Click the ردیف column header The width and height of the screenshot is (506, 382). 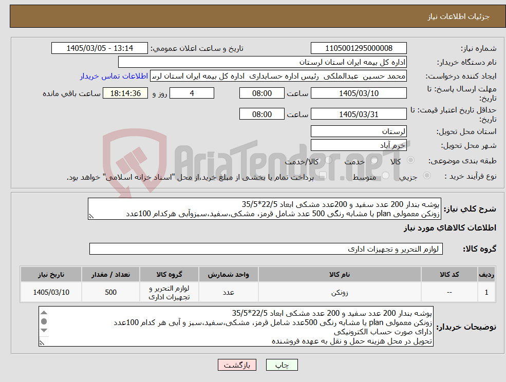[x=486, y=275]
